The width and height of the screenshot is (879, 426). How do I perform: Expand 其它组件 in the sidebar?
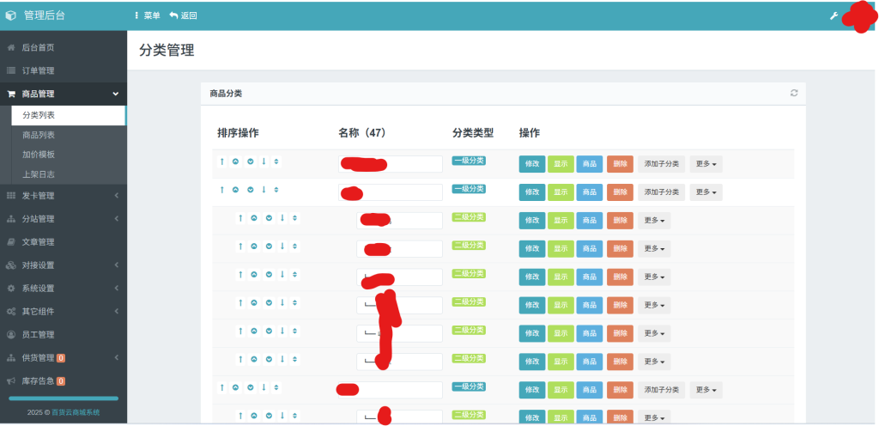click(64, 311)
